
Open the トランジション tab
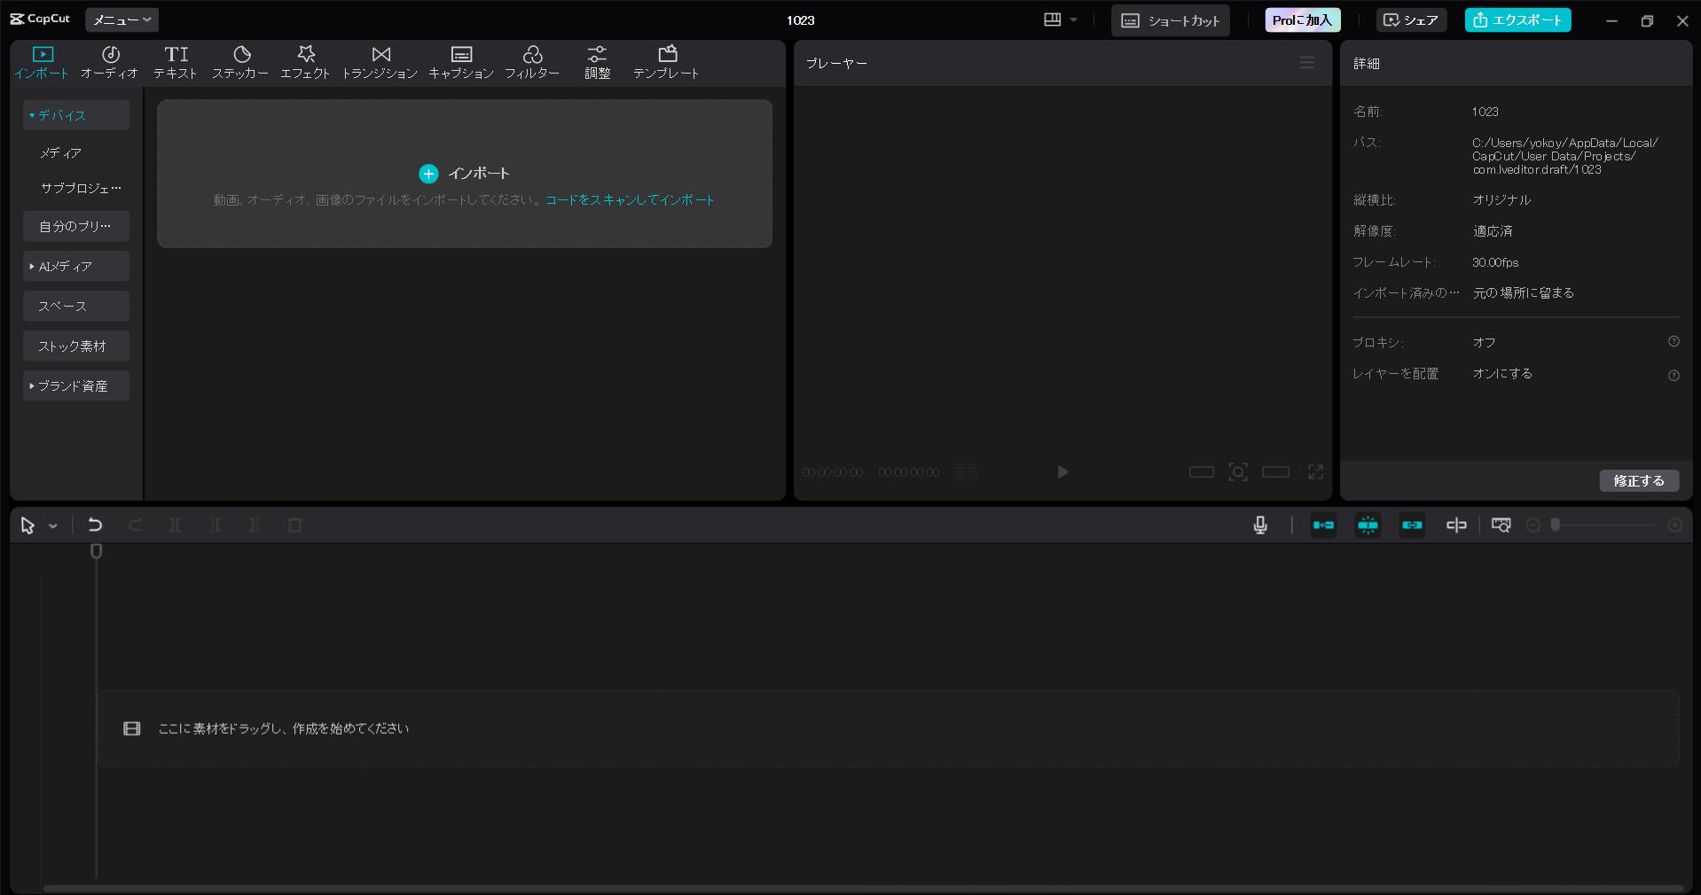[380, 63]
